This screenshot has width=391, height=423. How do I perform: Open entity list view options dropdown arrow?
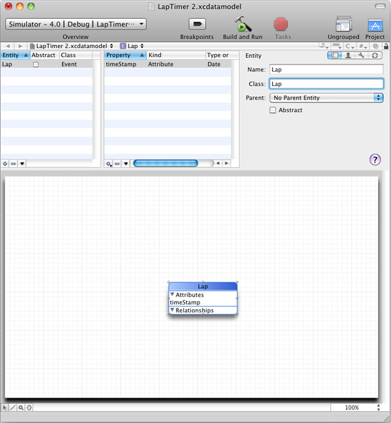[22, 163]
